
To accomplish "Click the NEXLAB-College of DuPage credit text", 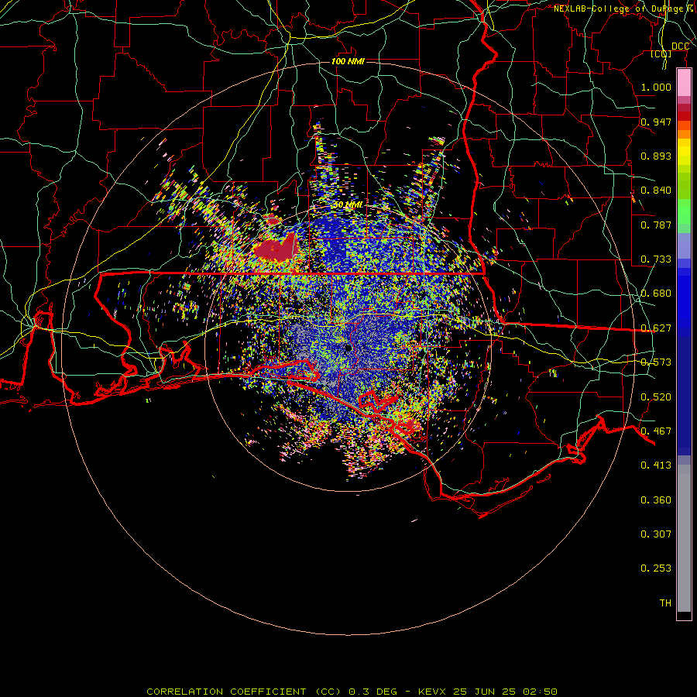I will [620, 9].
